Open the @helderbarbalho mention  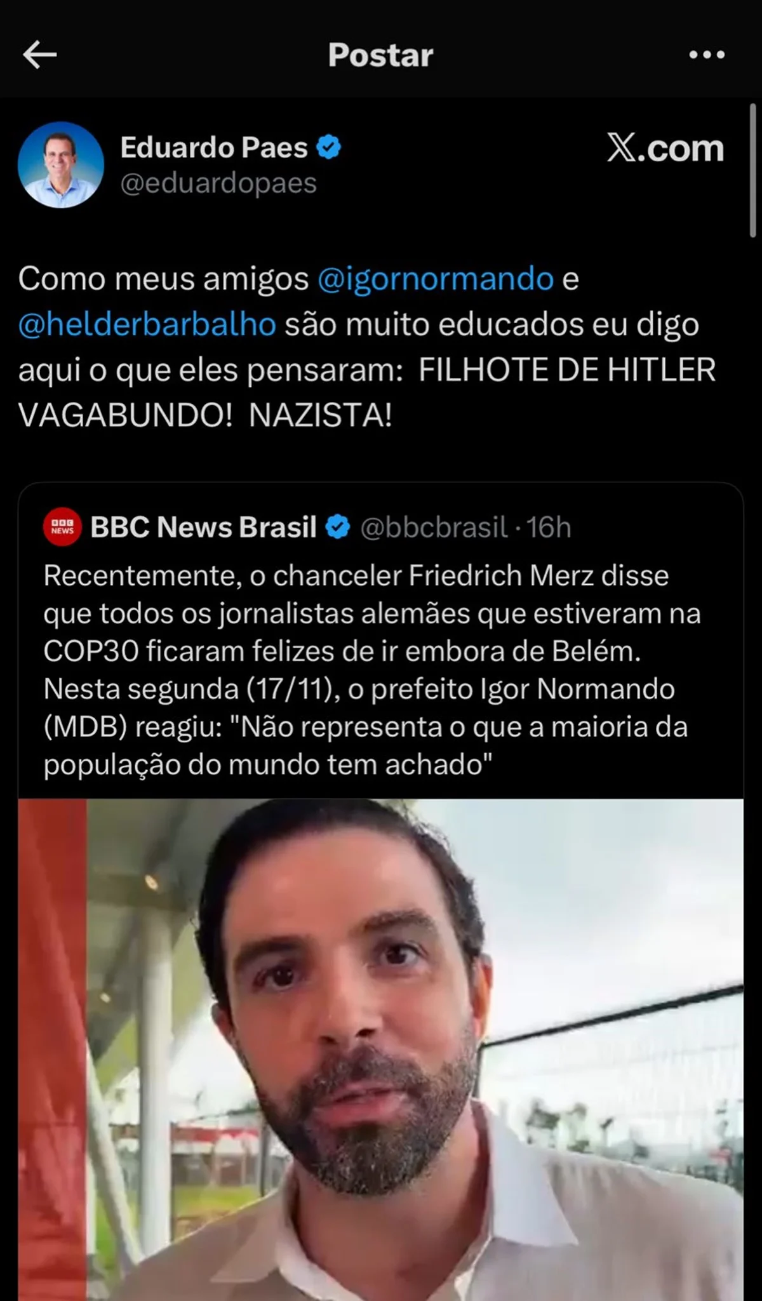(x=147, y=324)
